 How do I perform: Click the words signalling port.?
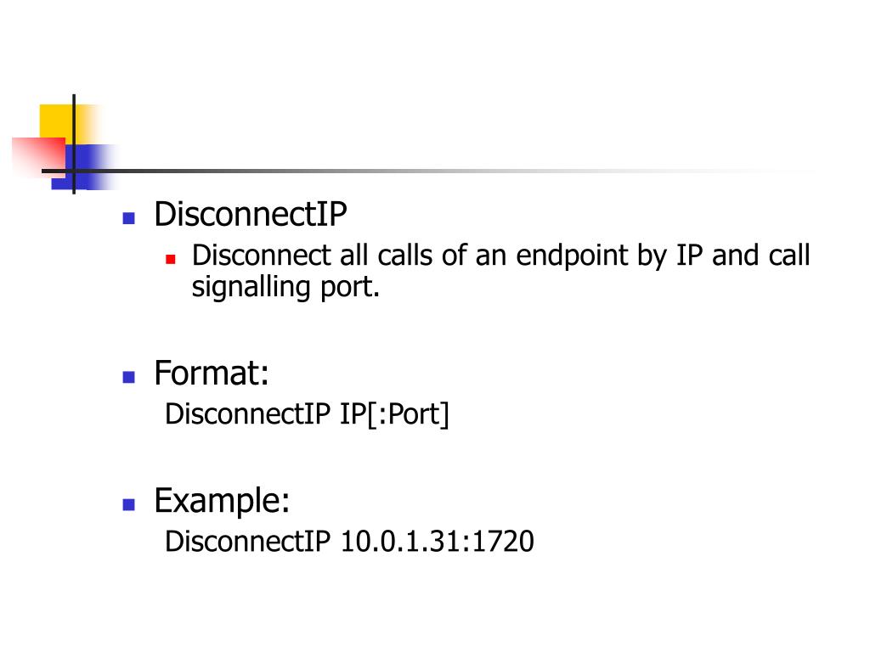pos(285,287)
